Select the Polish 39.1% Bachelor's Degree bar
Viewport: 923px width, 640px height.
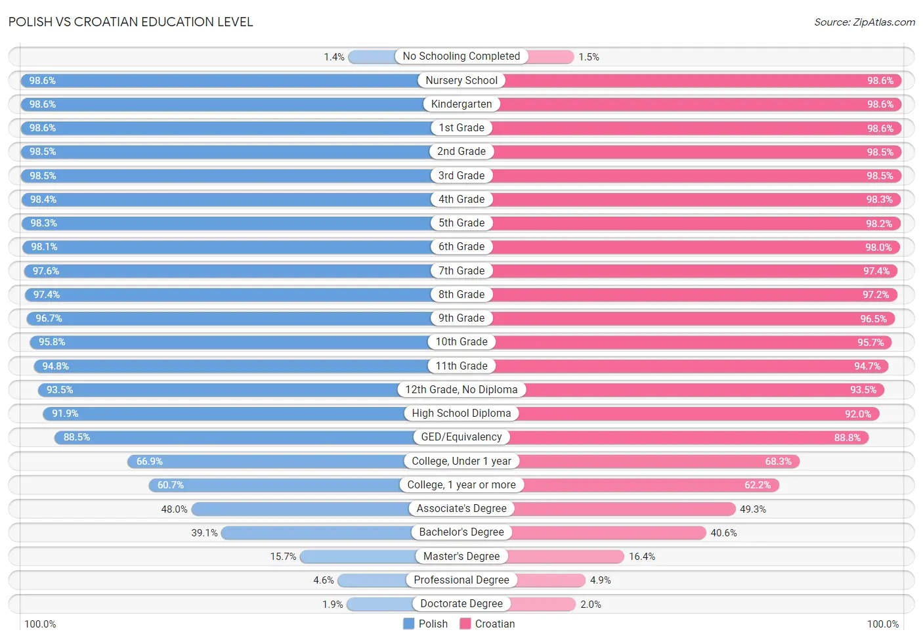pos(341,532)
